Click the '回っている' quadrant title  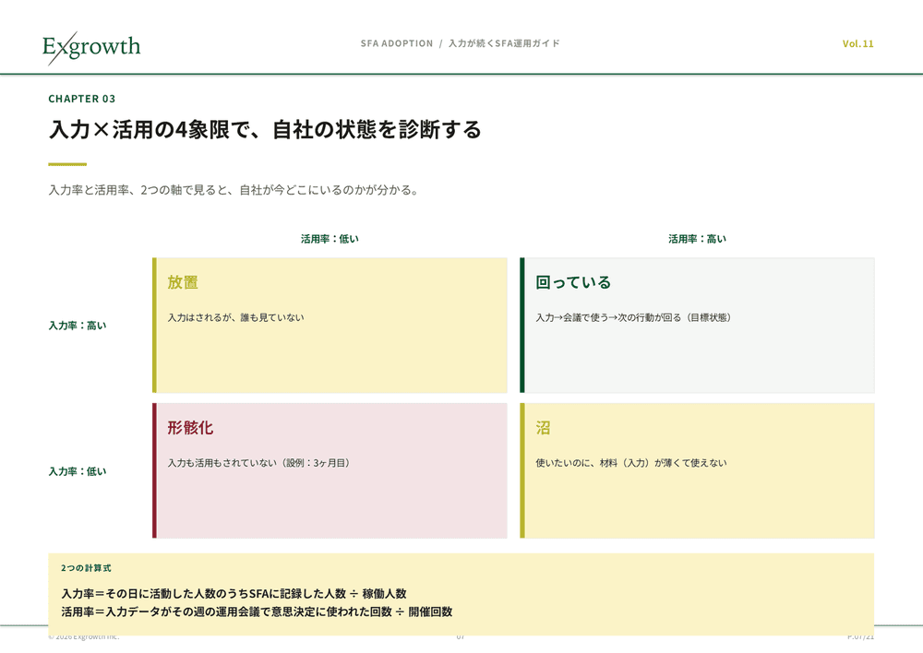coord(573,282)
